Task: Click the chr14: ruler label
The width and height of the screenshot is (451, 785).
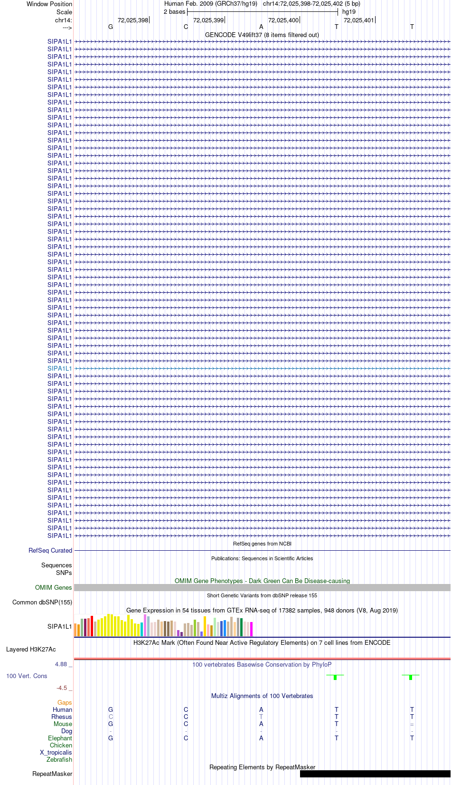Action: 64,20
